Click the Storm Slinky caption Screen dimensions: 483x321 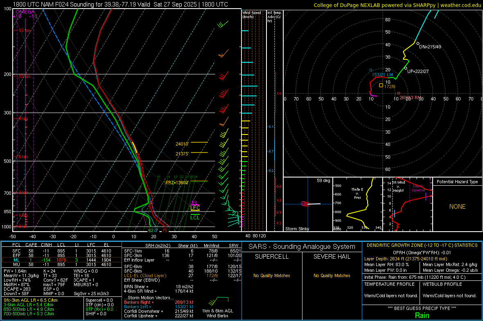pos(297,229)
